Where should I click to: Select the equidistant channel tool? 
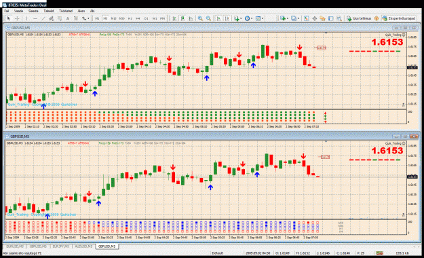click(x=52, y=18)
